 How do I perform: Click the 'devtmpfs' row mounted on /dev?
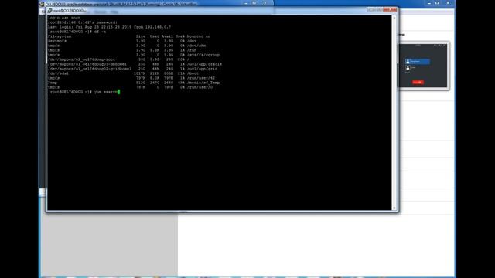pyautogui.click(x=122, y=41)
